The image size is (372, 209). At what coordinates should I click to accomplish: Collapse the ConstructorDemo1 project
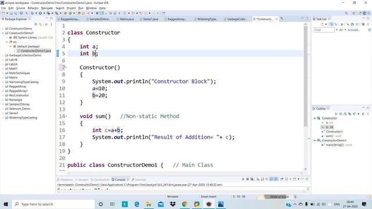pyautogui.click(x=3, y=33)
